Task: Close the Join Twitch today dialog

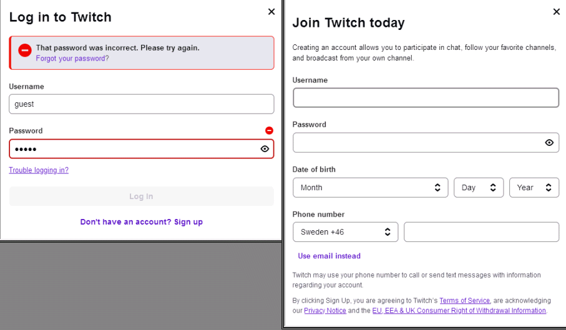Action: click(x=557, y=11)
